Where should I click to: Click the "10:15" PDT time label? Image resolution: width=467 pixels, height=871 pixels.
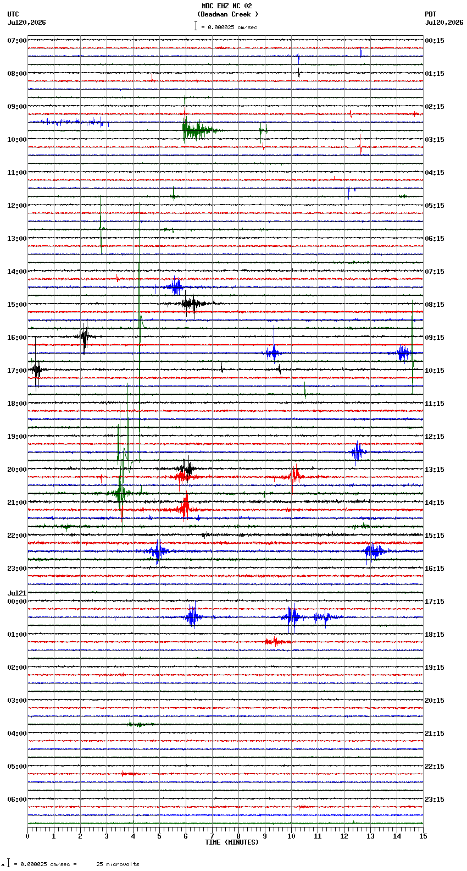click(x=435, y=371)
